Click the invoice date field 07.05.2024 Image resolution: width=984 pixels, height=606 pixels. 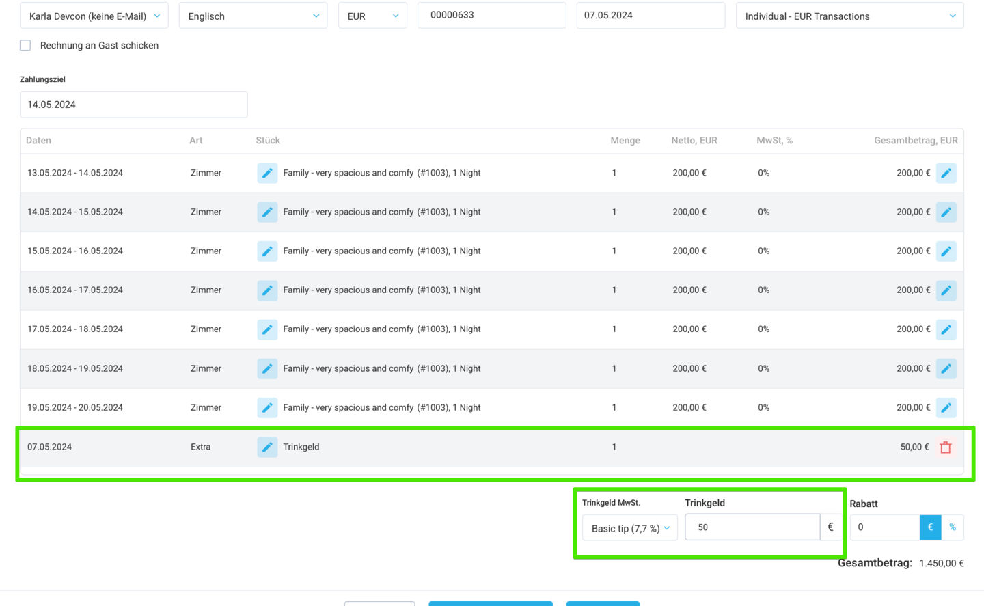point(651,15)
